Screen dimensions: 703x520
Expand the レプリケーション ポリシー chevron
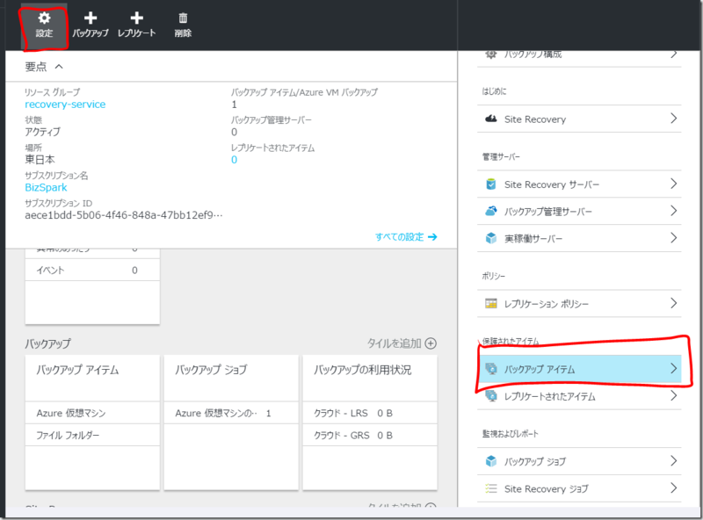[x=673, y=303]
